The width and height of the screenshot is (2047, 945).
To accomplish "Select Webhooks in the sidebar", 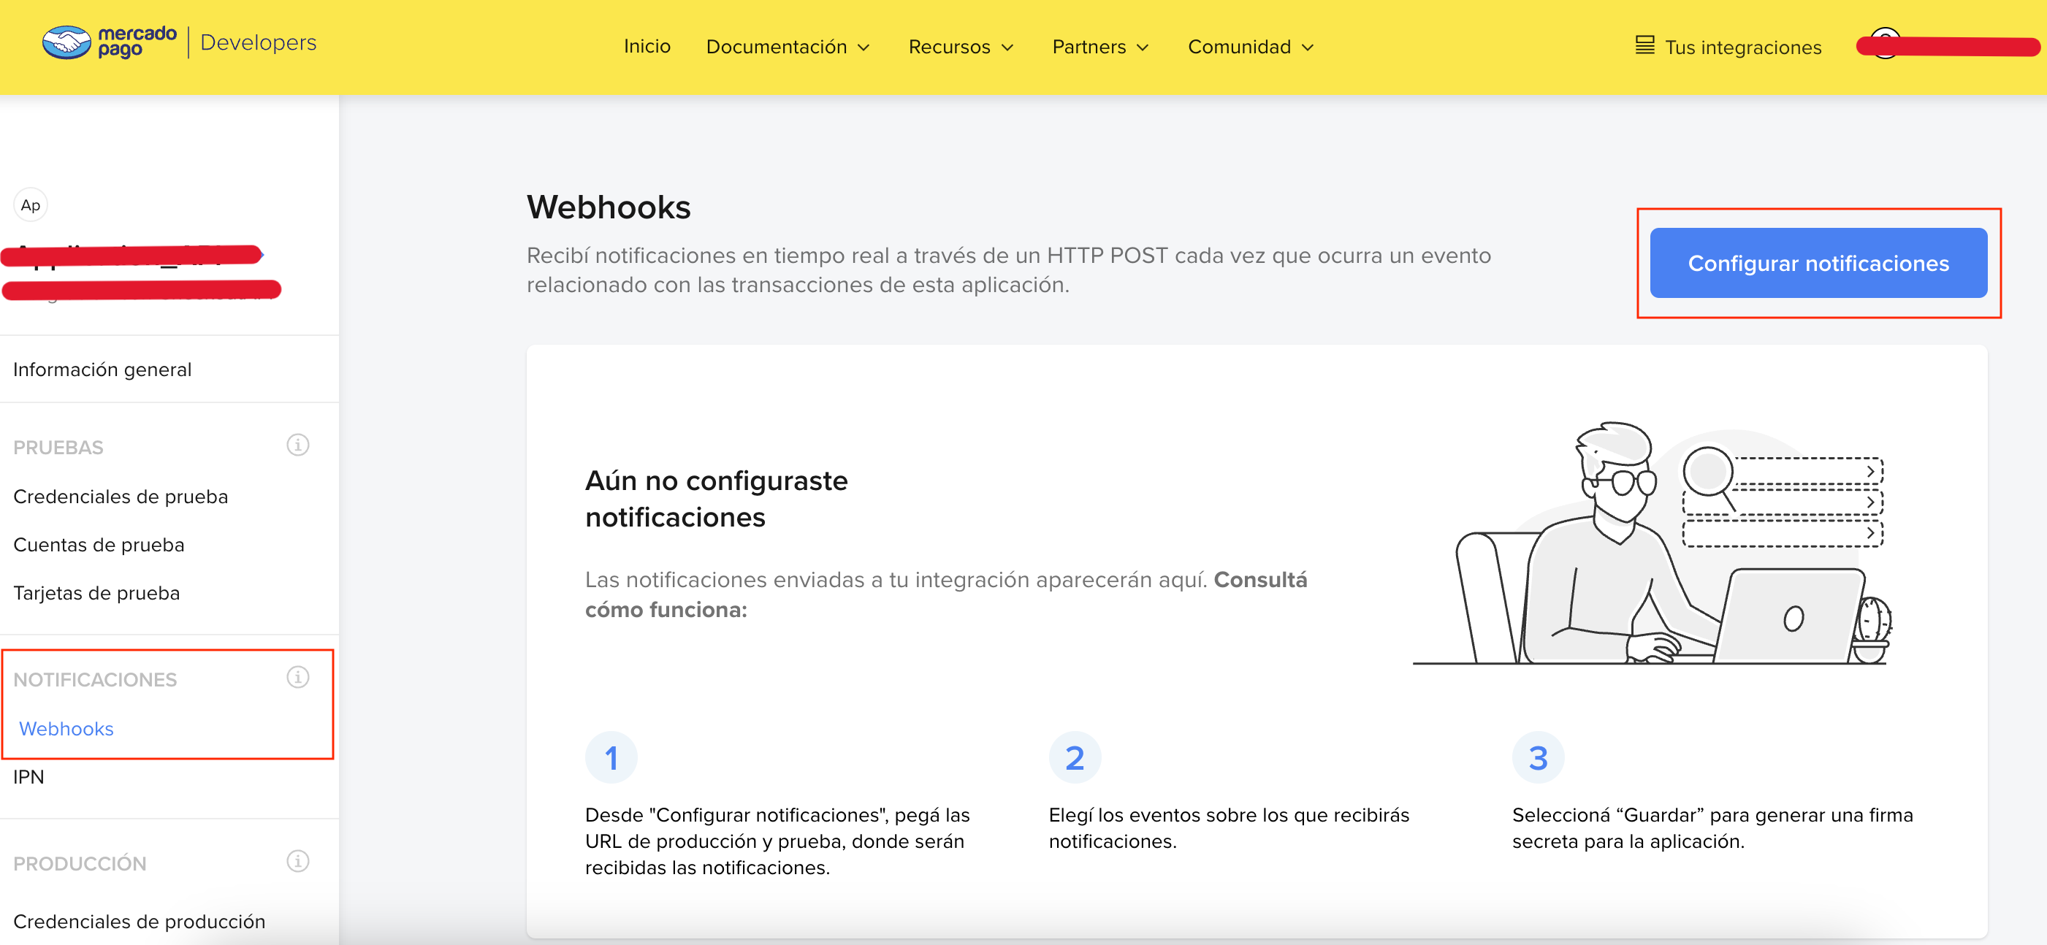I will [x=66, y=728].
